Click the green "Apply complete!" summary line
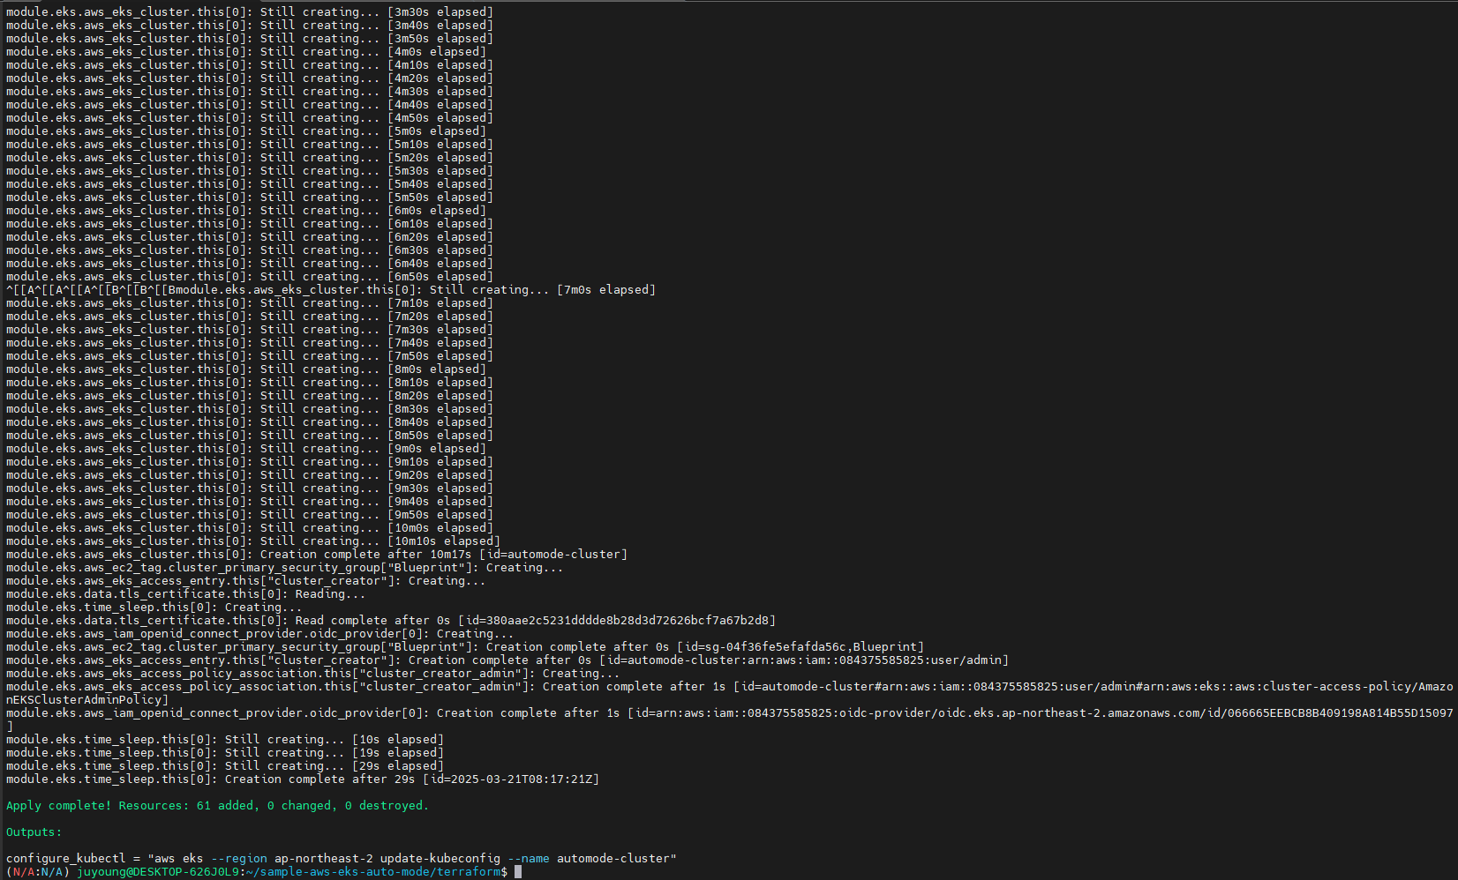Viewport: 1458px width, 880px height. click(217, 805)
